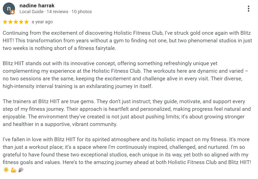The width and height of the screenshot is (258, 179).
Task: Click the flexed bicep emoji
Action: pyautogui.click(x=14, y=170)
